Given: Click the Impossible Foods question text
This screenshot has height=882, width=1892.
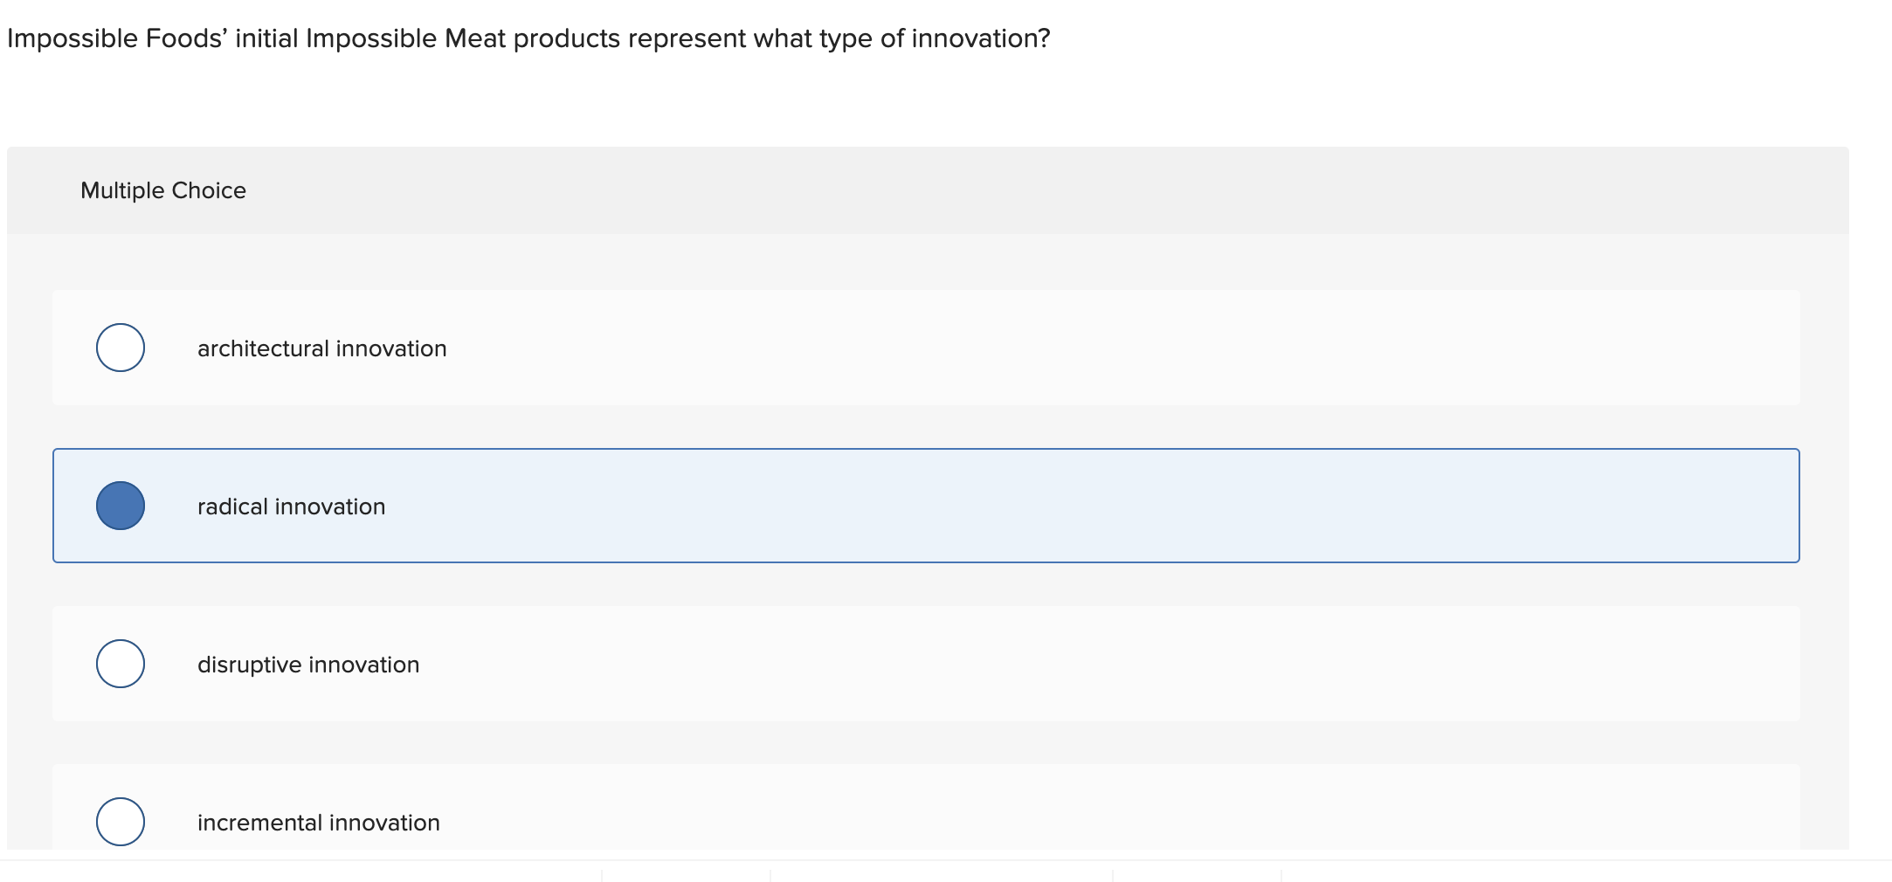Looking at the screenshot, I should (x=528, y=38).
